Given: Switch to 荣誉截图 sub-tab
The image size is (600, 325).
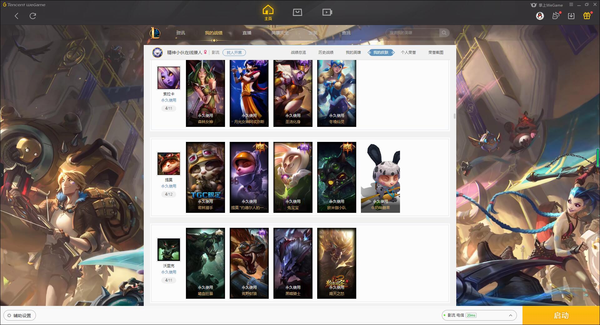Looking at the screenshot, I should click(x=436, y=52).
